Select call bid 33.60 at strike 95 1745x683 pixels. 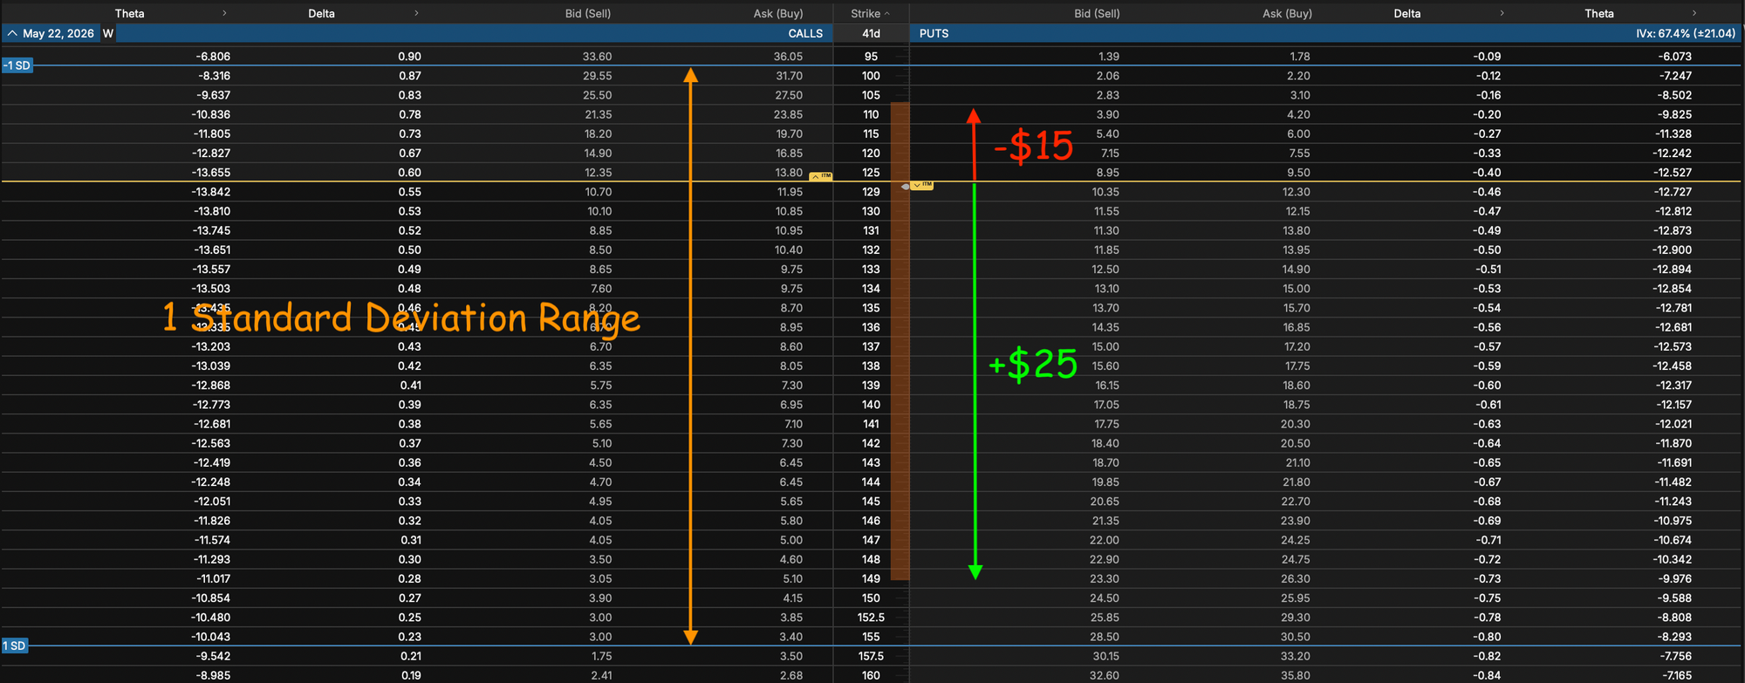pos(598,56)
